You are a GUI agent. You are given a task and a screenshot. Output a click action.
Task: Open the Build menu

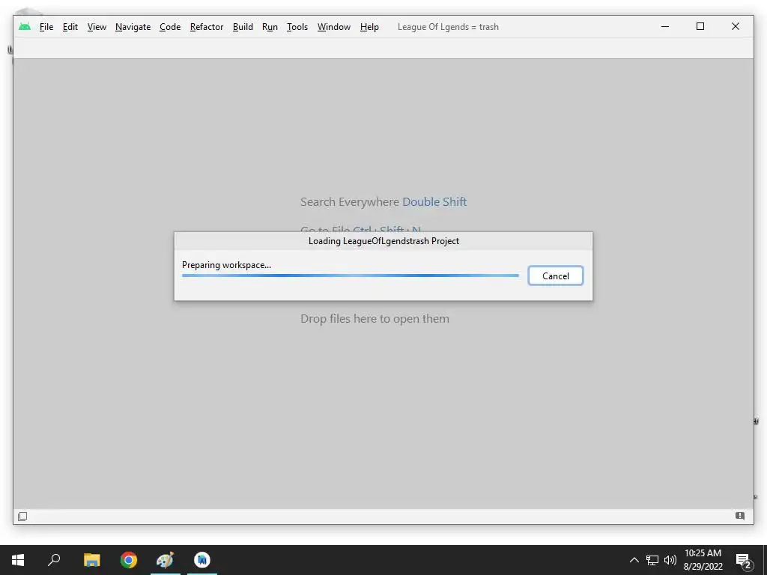click(243, 27)
